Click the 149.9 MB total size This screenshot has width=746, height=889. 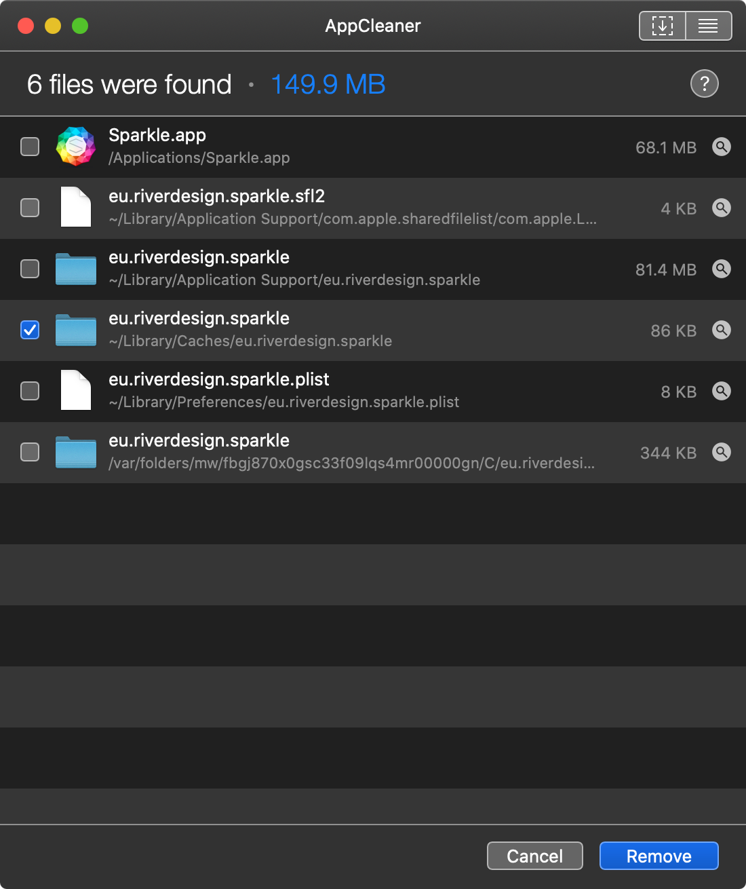[x=328, y=84]
